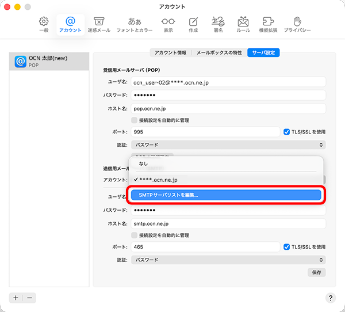Select the 迷惑メール junk mail icon

[98, 24]
